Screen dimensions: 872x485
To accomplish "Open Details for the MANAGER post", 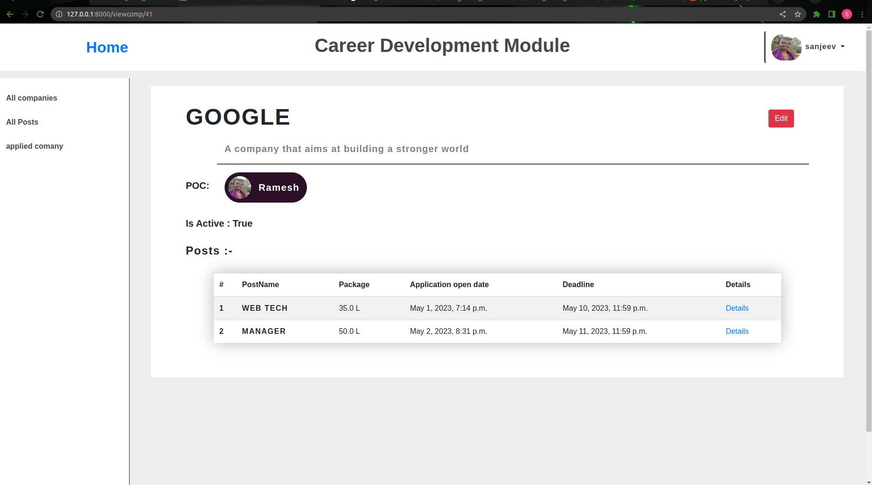I will pos(737,331).
